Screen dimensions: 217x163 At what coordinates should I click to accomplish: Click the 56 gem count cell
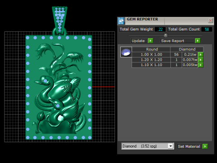pos(176,54)
